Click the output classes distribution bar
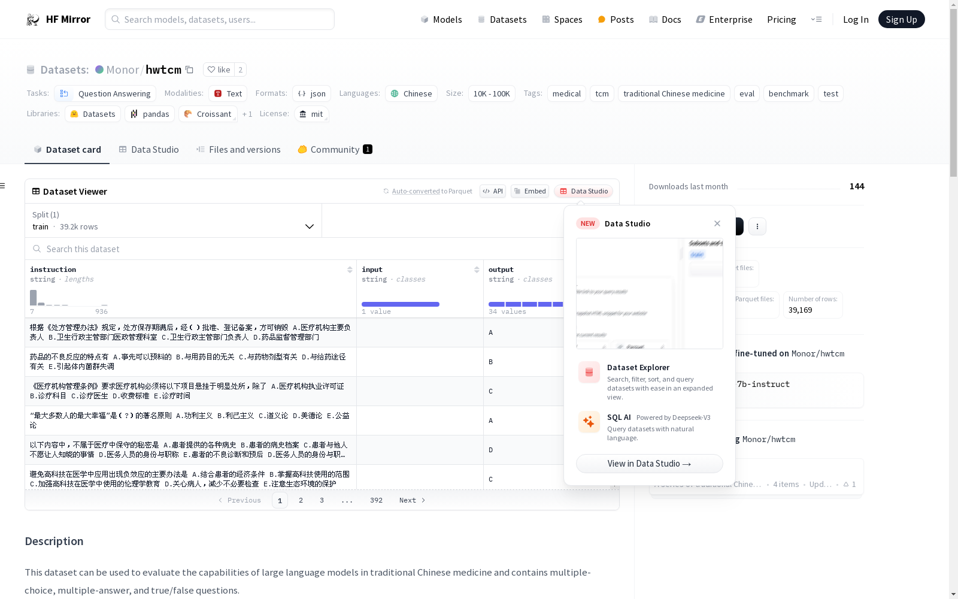Viewport: 958px width, 599px height. point(526,304)
